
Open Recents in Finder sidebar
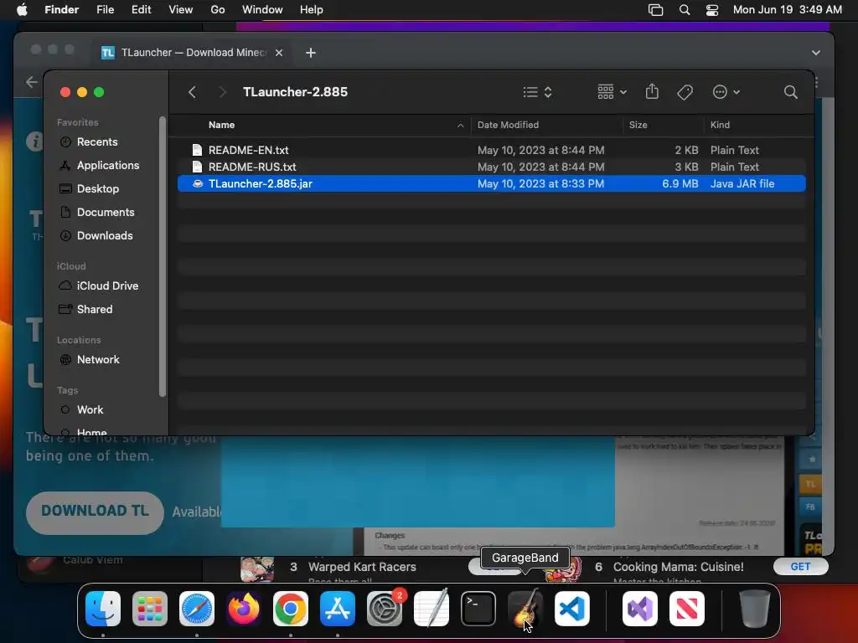tap(97, 142)
